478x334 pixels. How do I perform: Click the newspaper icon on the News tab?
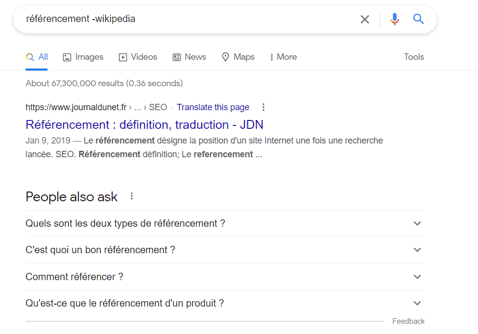tap(176, 57)
